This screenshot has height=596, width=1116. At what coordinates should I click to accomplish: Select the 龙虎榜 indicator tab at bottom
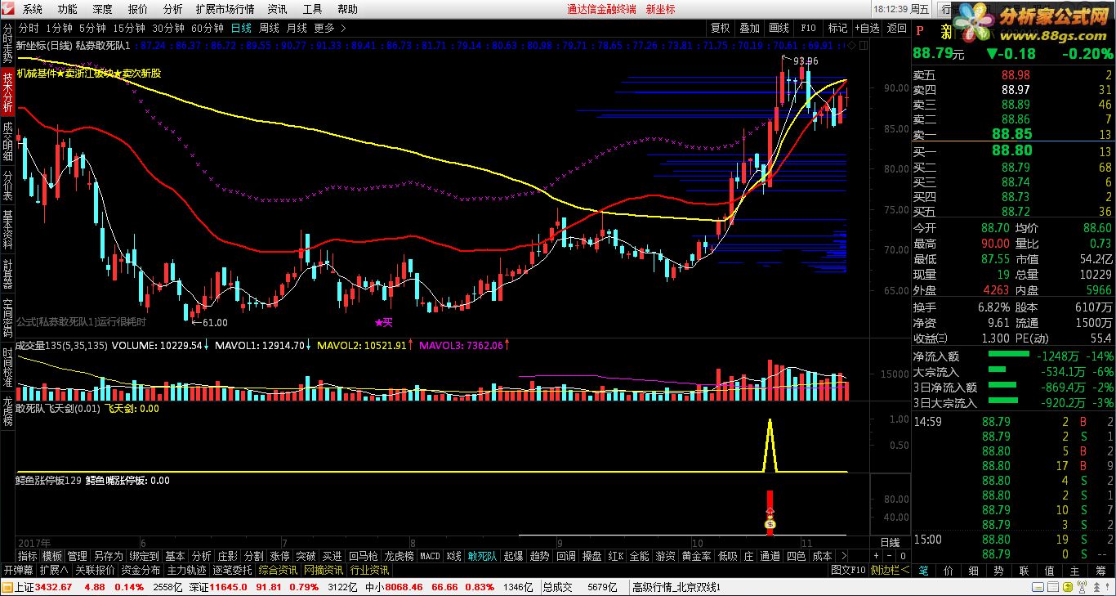(x=400, y=556)
